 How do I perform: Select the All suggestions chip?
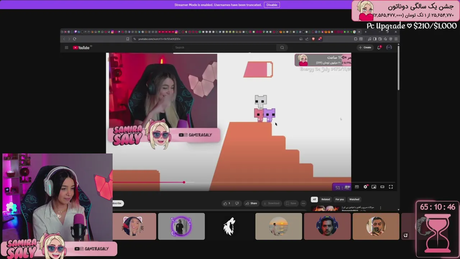click(314, 199)
